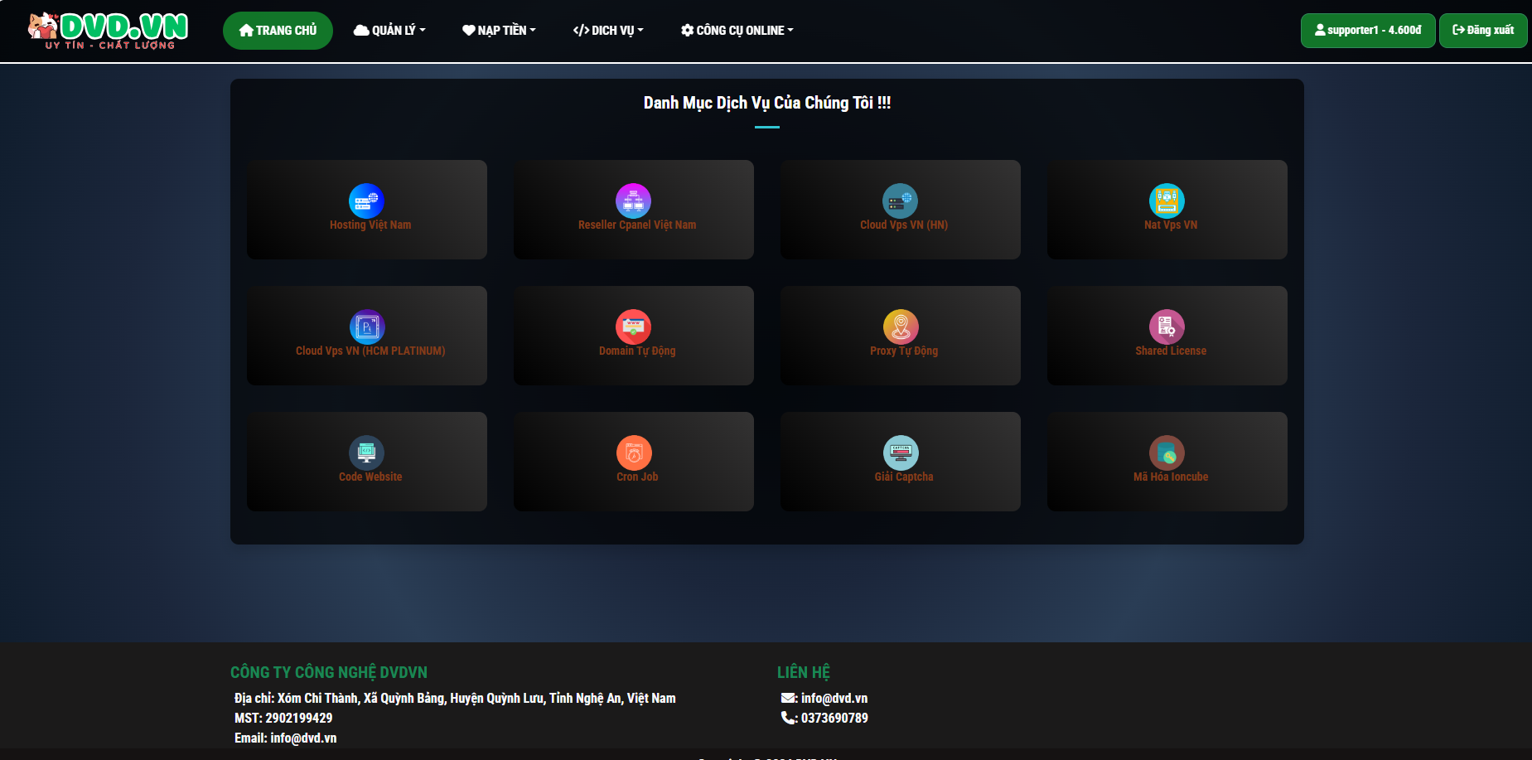
Task: Open the Shared License icon
Action: click(x=1167, y=327)
